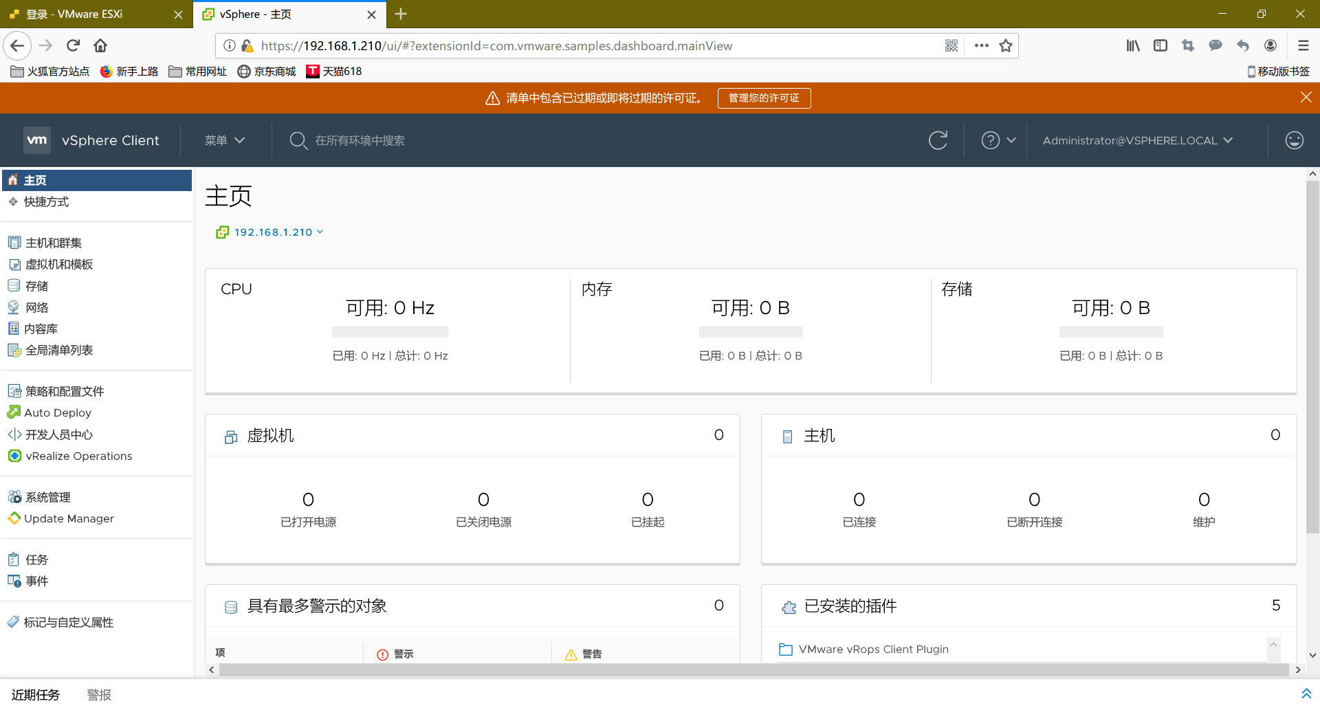Click the plugin list scroll up arrow
Viewport: 1320px width, 708px height.
(1273, 644)
